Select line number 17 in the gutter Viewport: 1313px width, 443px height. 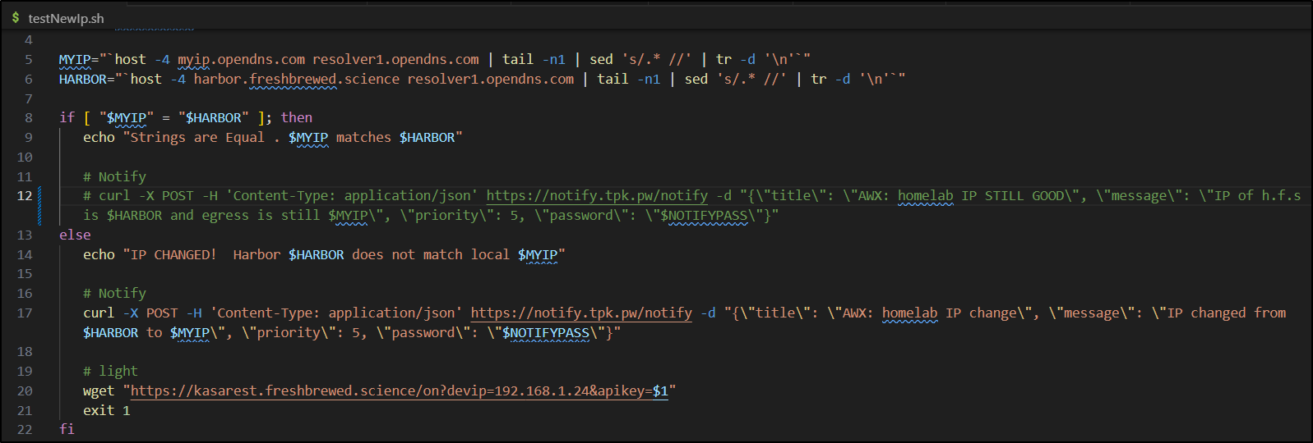(x=25, y=313)
